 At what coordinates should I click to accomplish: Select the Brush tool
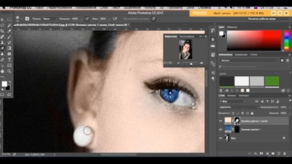click(x=9, y=37)
